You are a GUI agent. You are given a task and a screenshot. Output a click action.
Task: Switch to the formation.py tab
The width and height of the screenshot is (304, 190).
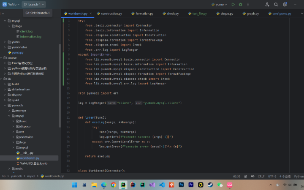142,14
